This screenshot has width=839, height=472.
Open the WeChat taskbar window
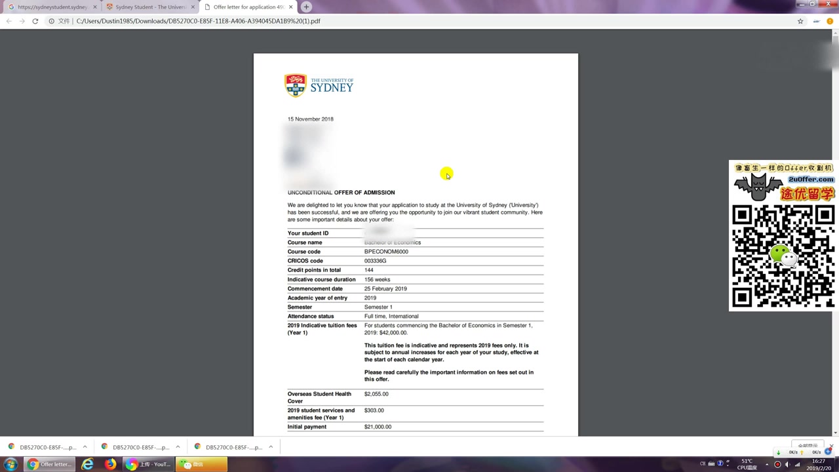point(203,464)
